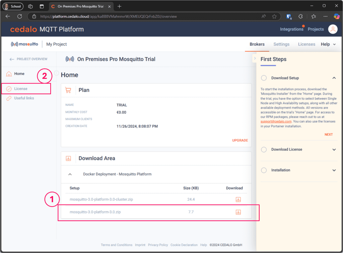Expand the Download License section
Viewport: 343px width, 253px height.
pyautogui.click(x=334, y=149)
